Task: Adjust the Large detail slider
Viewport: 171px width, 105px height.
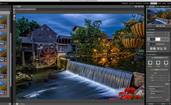Action: [x=160, y=80]
